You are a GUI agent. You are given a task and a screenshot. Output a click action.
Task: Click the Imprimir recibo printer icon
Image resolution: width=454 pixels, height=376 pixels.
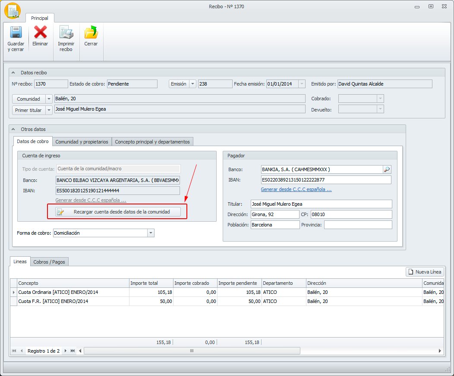click(x=66, y=33)
